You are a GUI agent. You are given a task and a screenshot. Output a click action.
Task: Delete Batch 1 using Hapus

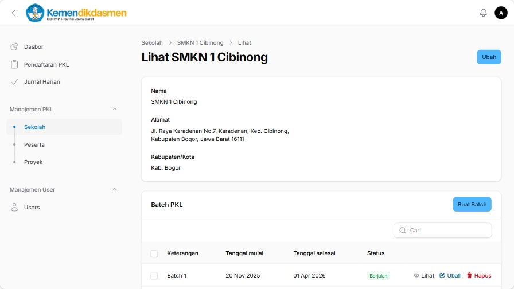coord(478,276)
